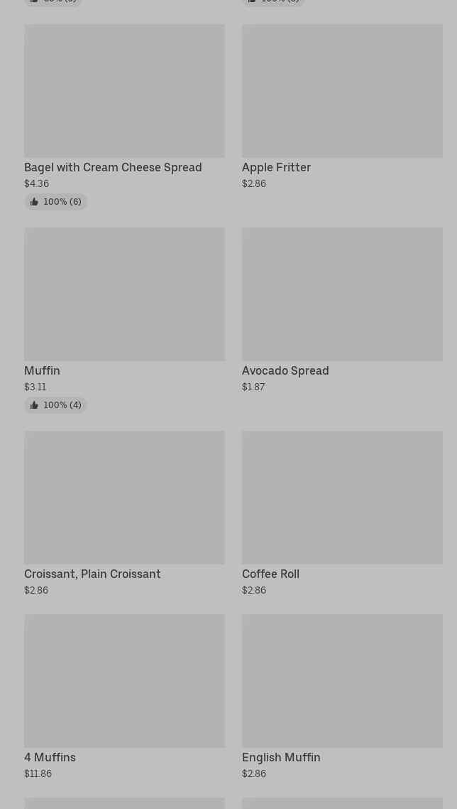Click the Avocado Spread title
This screenshot has width=457, height=809.
[285, 371]
